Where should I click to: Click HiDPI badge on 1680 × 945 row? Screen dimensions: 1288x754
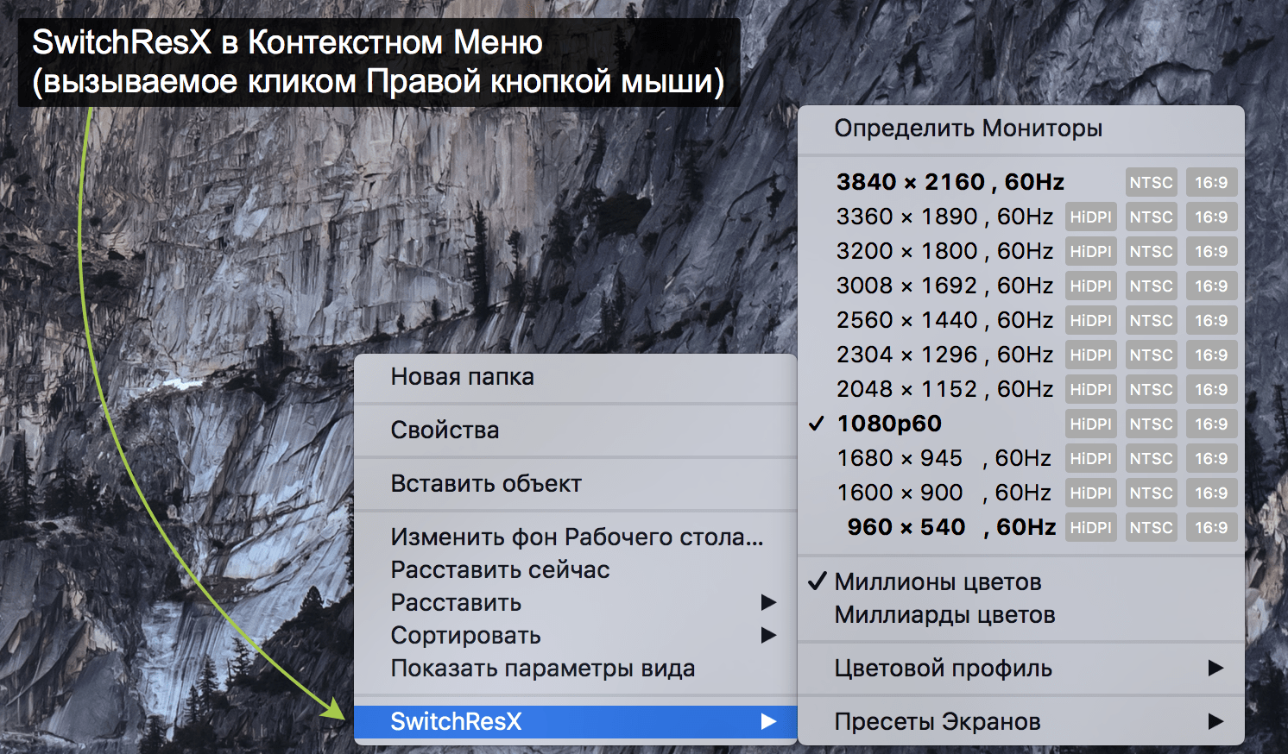tap(1091, 458)
